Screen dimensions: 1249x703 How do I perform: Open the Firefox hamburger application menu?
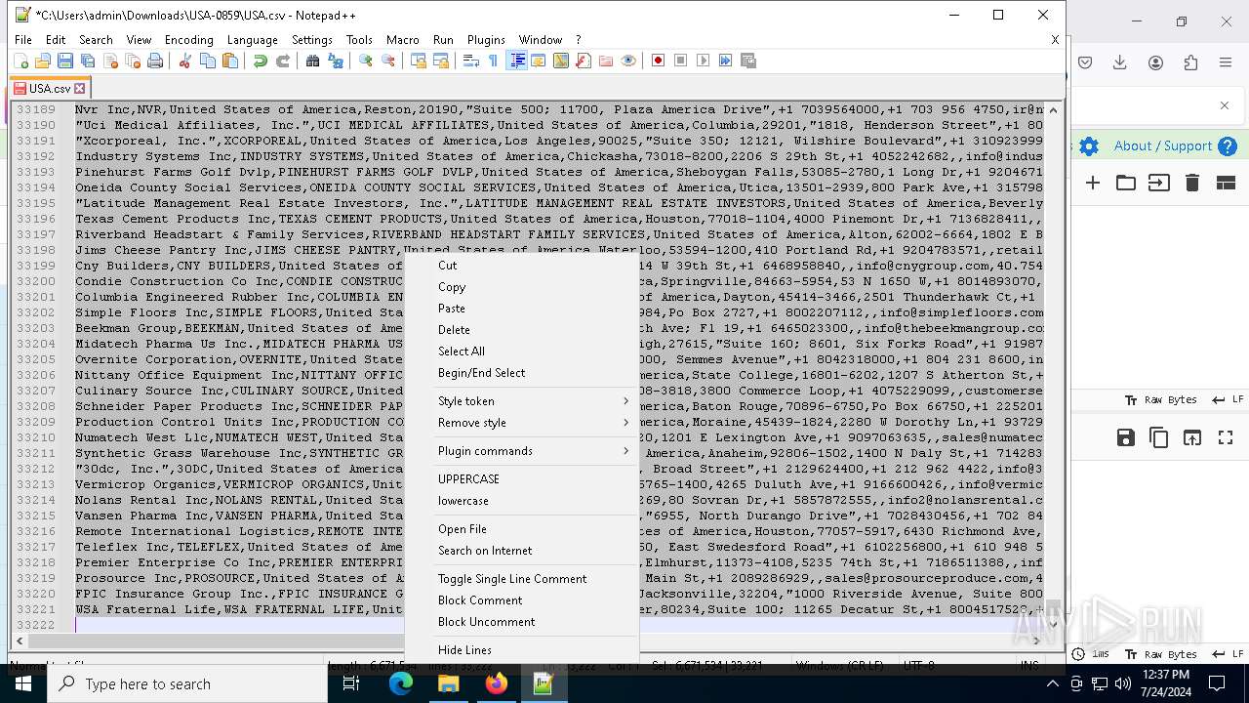tap(1226, 62)
